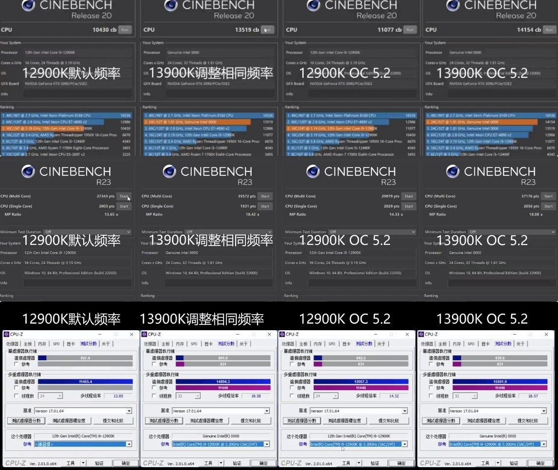Click the 35572 pts Multi Core score

(x=247, y=196)
